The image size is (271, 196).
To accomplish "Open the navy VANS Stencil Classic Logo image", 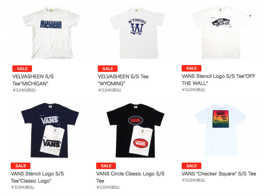I will (x=50, y=130).
